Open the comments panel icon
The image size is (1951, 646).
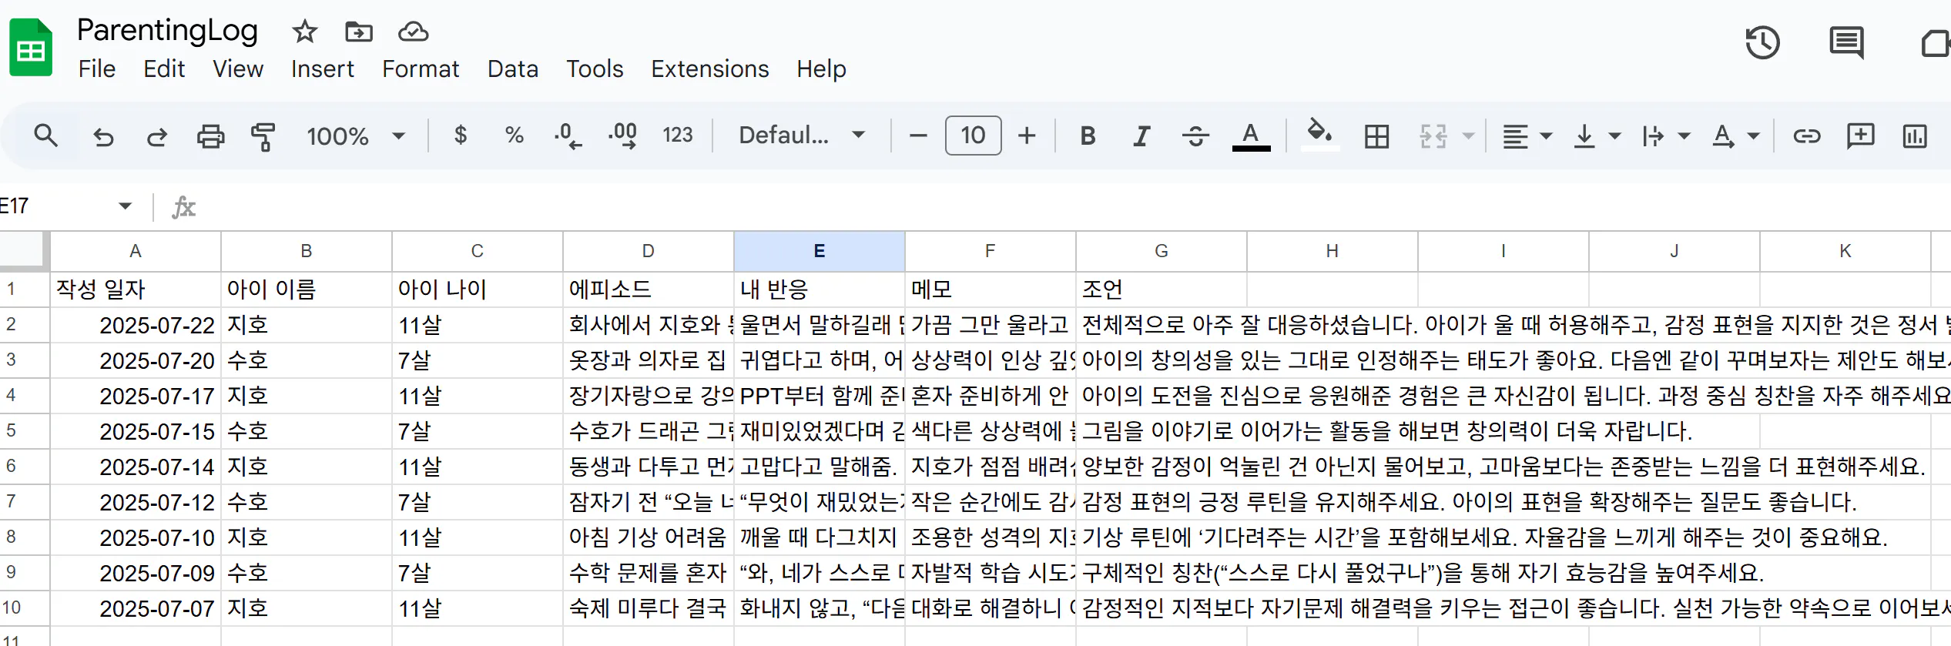click(1846, 42)
